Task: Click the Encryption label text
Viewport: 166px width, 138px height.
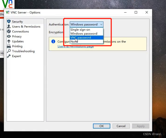Action: (56, 32)
